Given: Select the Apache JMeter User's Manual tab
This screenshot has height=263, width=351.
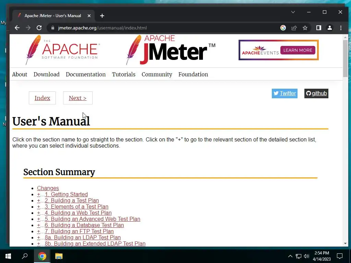Looking at the screenshot, I should pos(53,16).
